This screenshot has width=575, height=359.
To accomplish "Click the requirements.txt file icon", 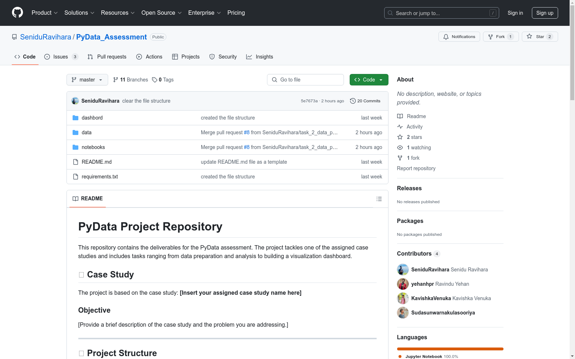I will (x=75, y=177).
